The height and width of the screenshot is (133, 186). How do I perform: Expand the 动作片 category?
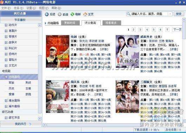pyautogui.click(x=6, y=25)
